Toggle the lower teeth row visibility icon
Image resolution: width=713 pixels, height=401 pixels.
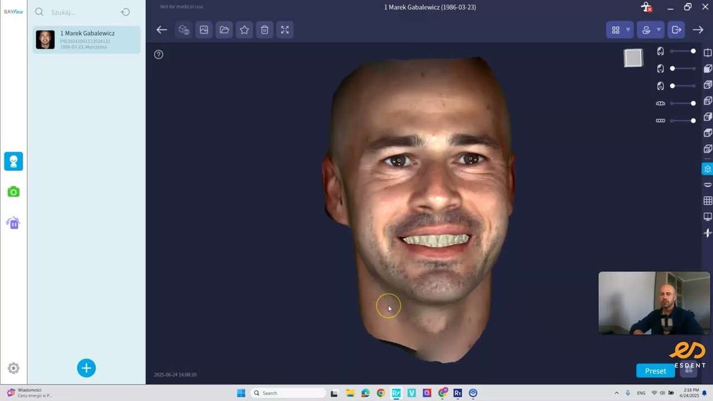(x=661, y=120)
